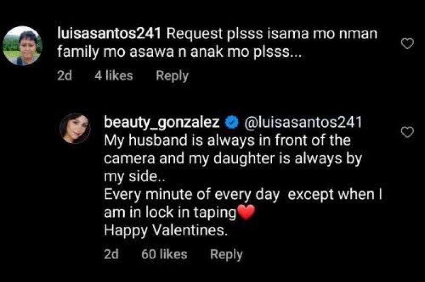Reply to beauty_gonzalez's comment

pos(226,254)
